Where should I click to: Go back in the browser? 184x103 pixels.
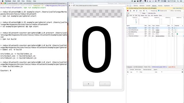[70, 5]
